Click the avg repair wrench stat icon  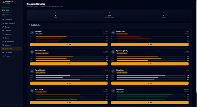[x=163, y=13]
